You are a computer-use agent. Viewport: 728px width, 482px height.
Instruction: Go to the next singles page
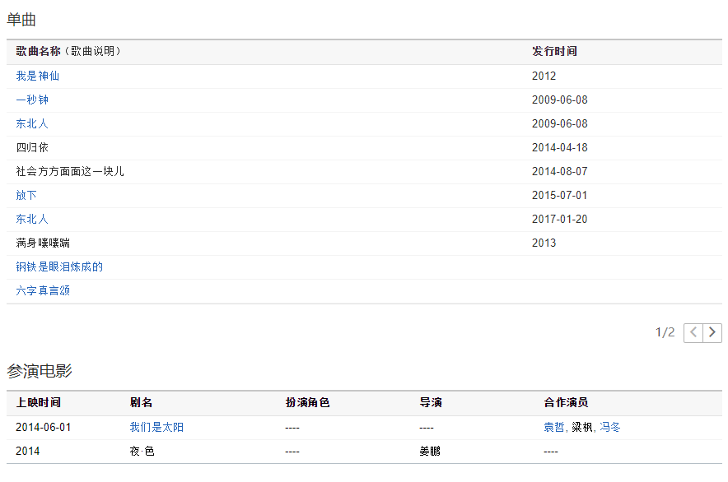point(712,332)
